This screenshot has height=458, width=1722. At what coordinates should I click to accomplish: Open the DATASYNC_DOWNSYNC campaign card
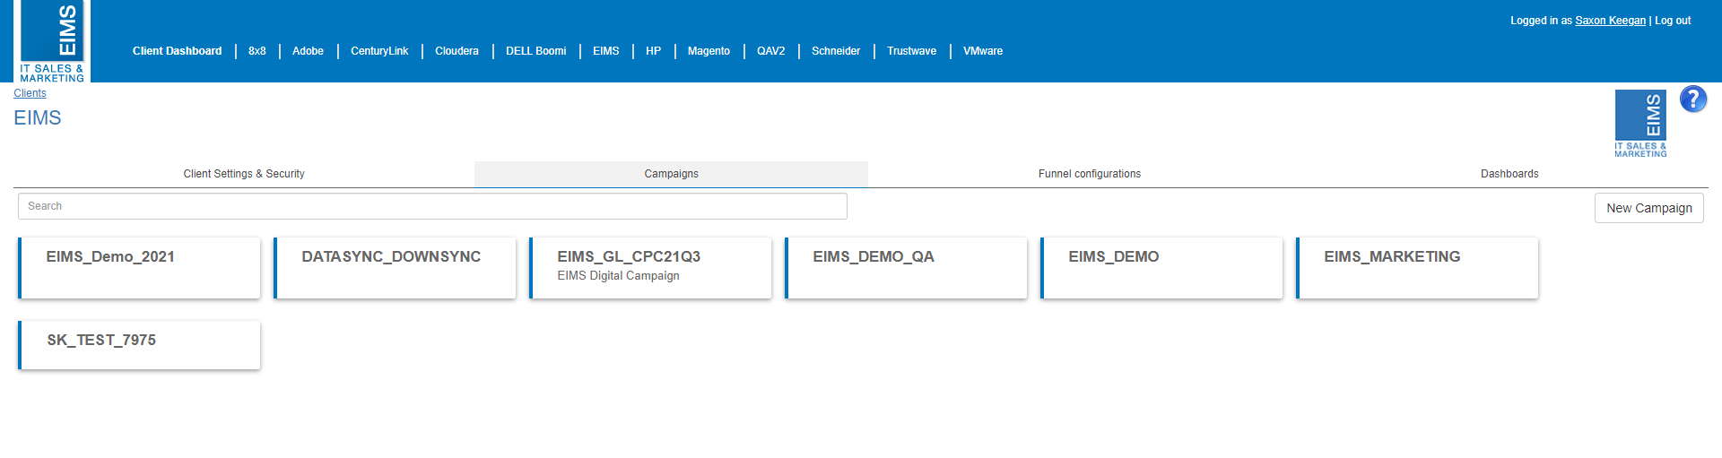coord(395,268)
